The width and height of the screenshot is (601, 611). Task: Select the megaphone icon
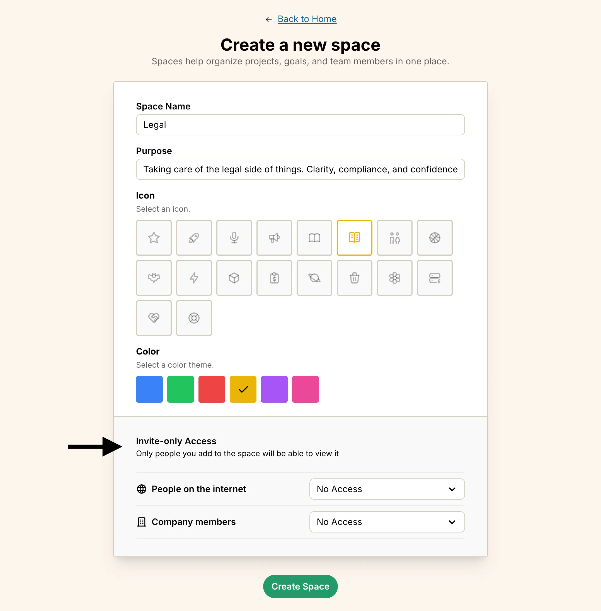[274, 238]
